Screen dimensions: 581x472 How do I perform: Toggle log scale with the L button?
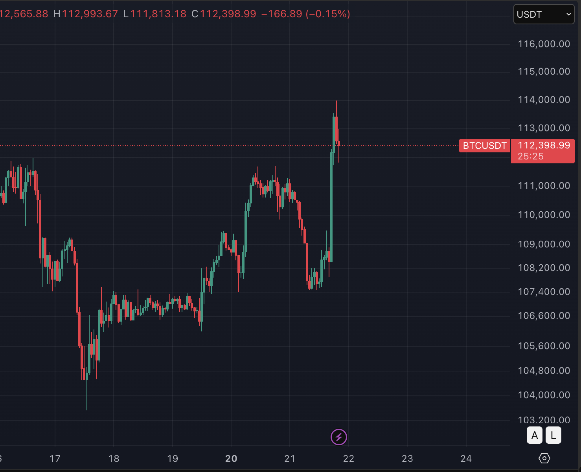click(553, 435)
